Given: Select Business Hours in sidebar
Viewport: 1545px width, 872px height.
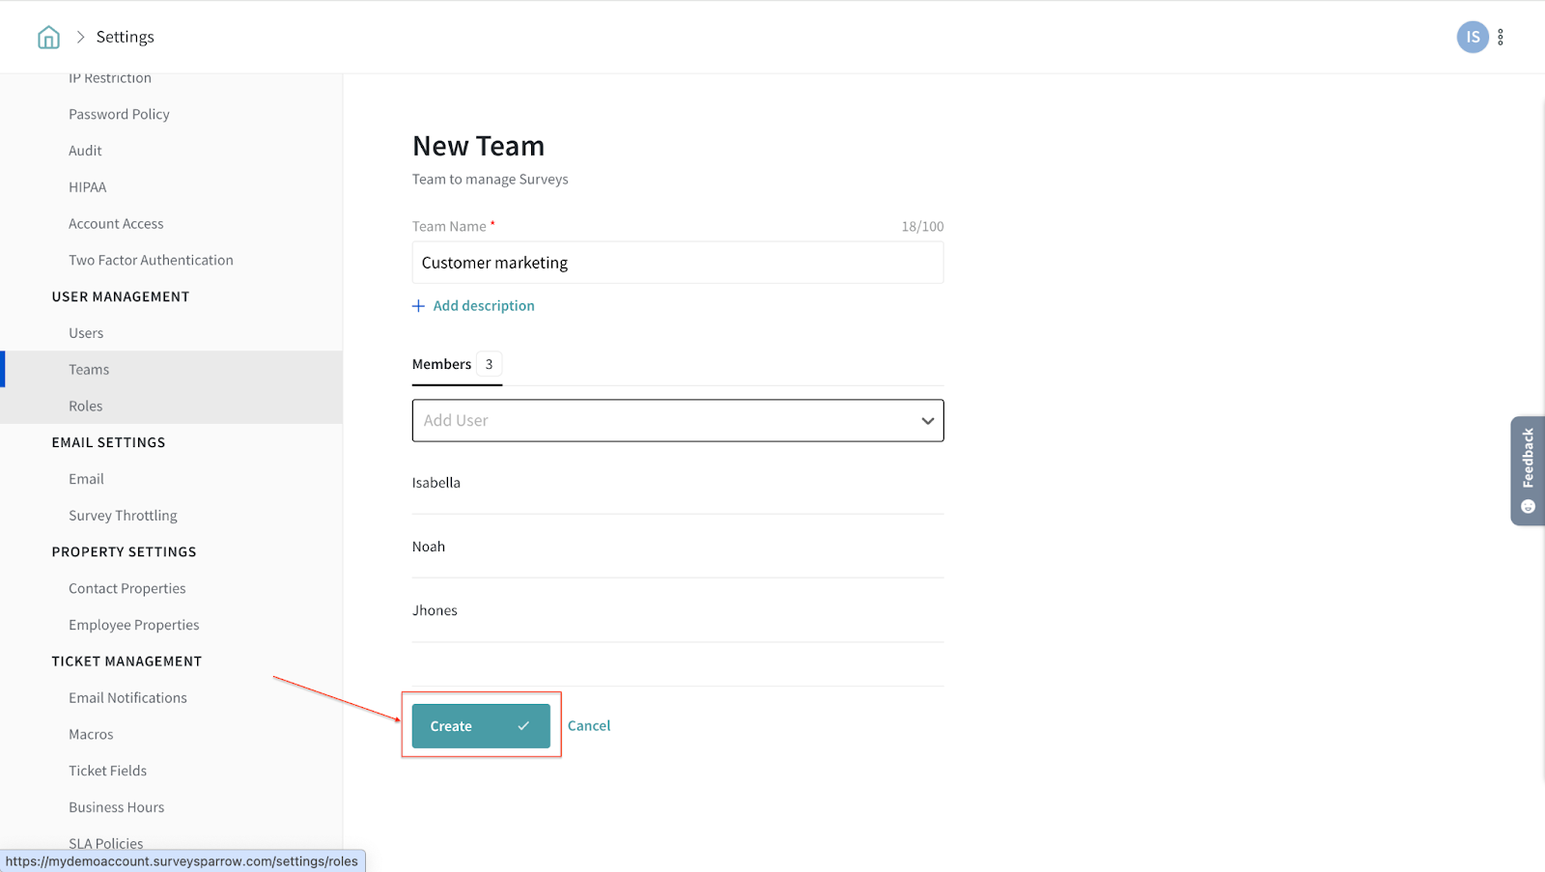Looking at the screenshot, I should [116, 807].
